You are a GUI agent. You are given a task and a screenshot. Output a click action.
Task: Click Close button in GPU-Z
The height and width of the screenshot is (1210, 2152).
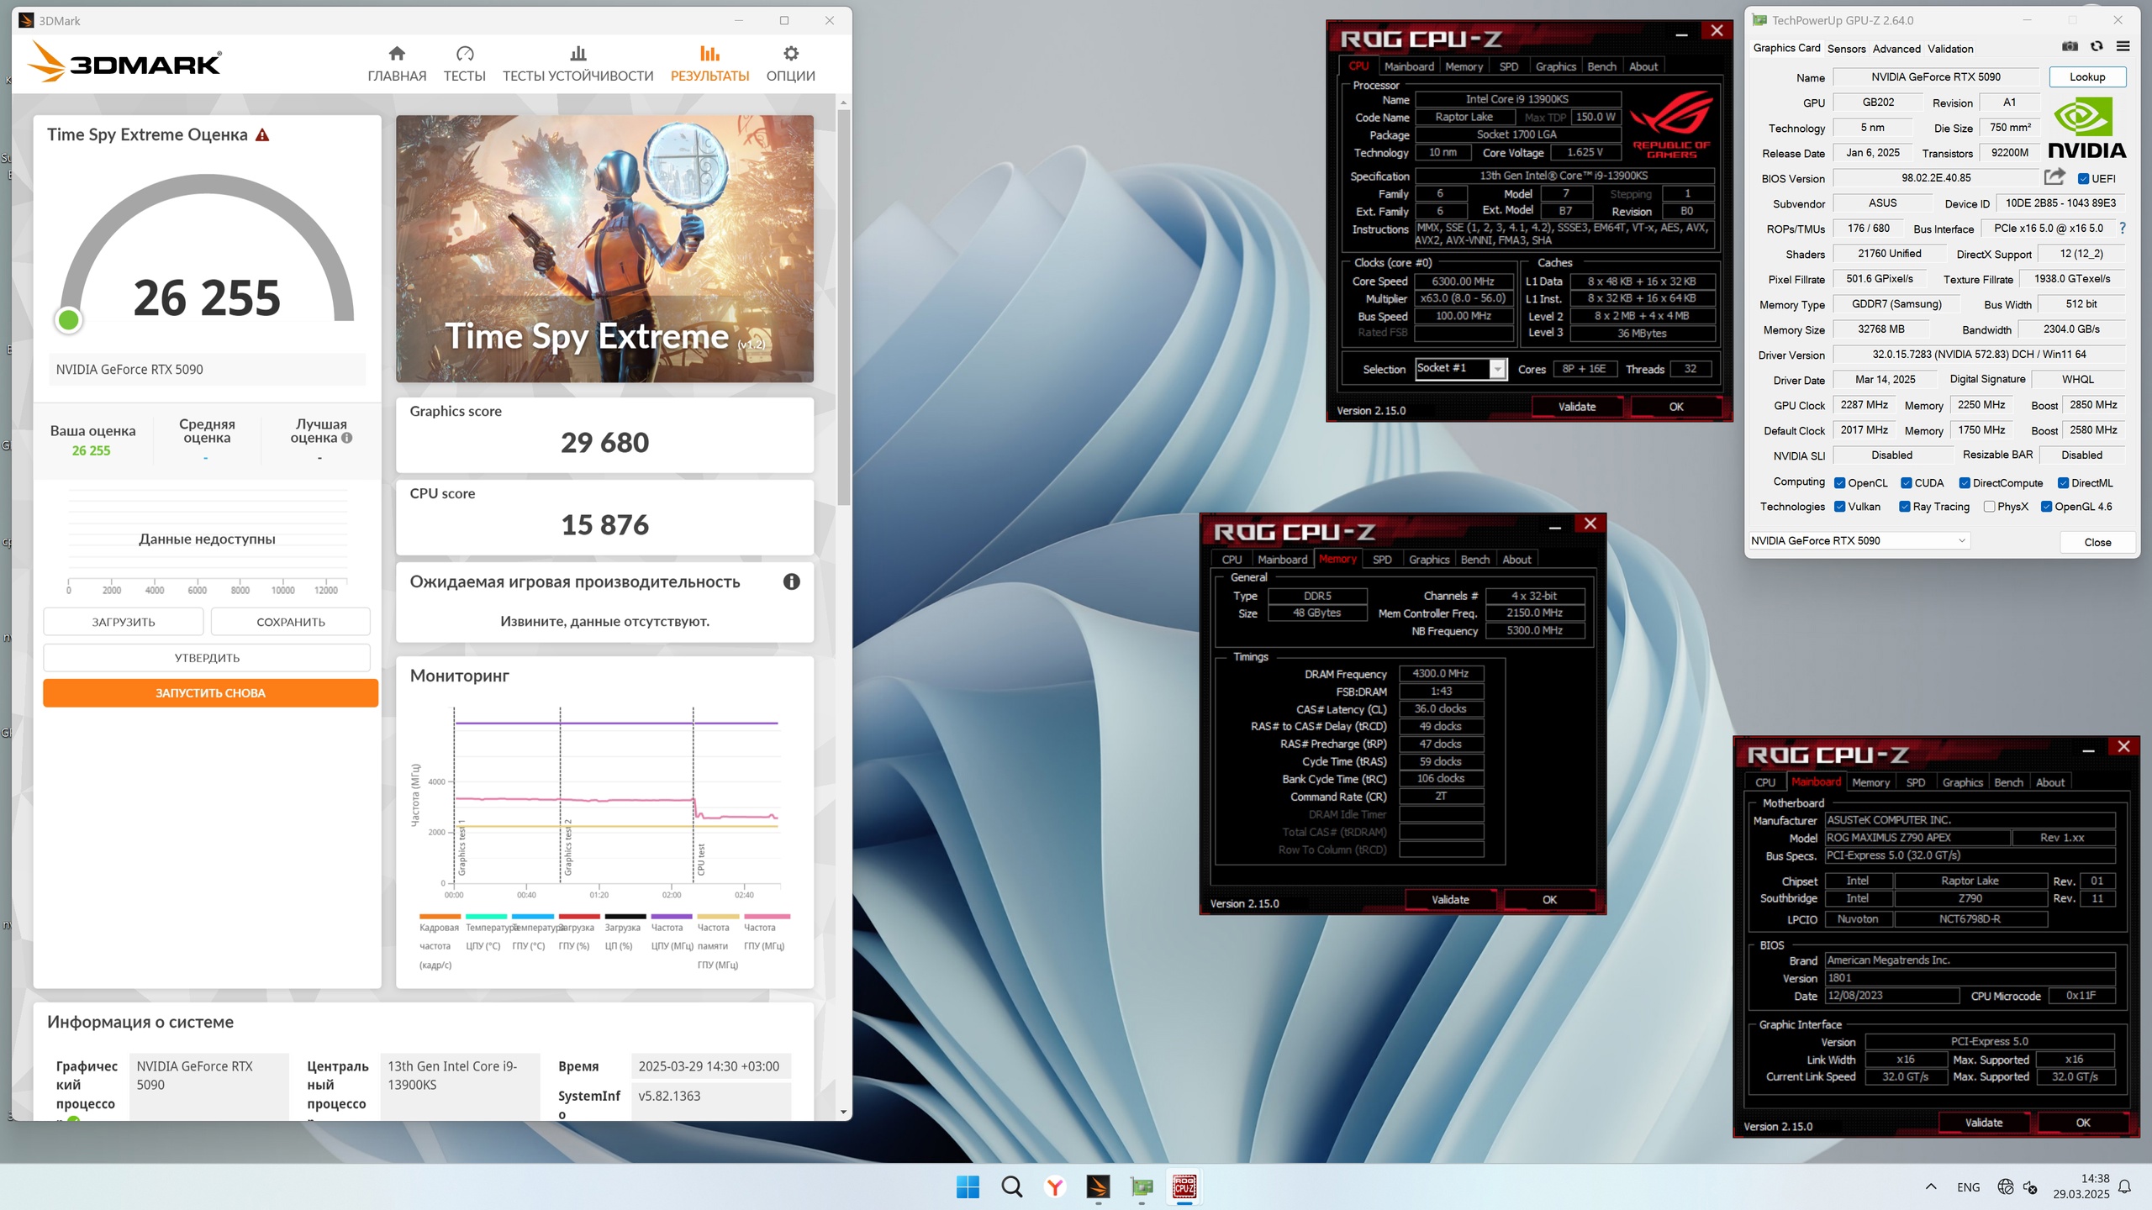tap(2097, 542)
